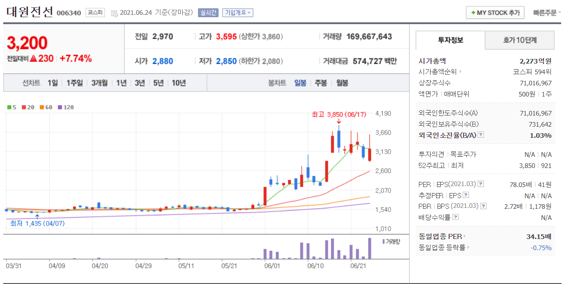Switch to the 호가10단계 tab
563x284 pixels.
point(520,40)
